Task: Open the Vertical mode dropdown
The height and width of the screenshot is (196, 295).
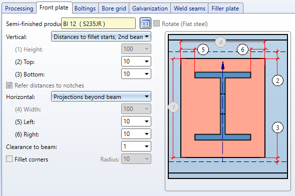Action: click(x=101, y=36)
